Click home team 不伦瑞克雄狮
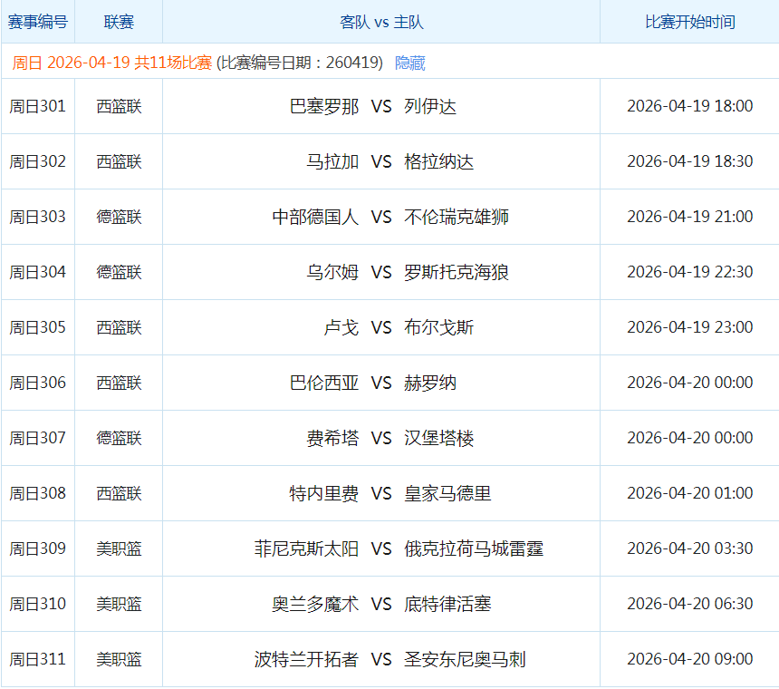779x689 pixels. tap(457, 217)
